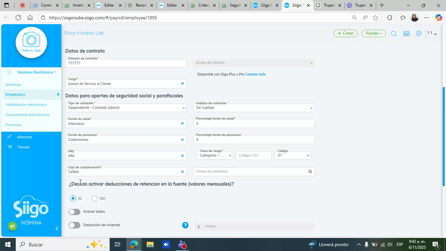Open Task View on the Windows taskbar
This screenshot has height=251, width=446.
[118, 244]
